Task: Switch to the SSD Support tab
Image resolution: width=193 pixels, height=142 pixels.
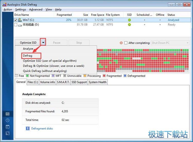Action: coord(79,82)
